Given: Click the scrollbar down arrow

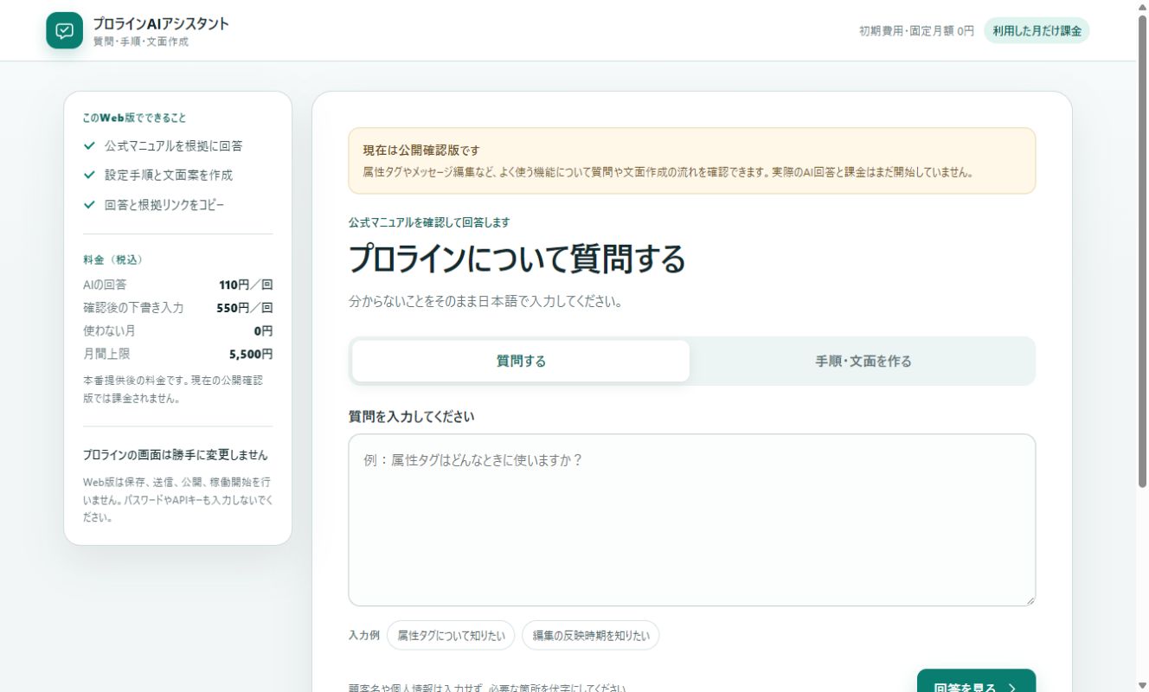Looking at the screenshot, I should tap(1142, 685).
